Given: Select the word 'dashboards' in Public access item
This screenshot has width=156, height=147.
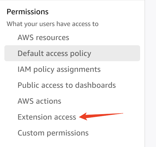Looking at the screenshot, I should (96, 85).
